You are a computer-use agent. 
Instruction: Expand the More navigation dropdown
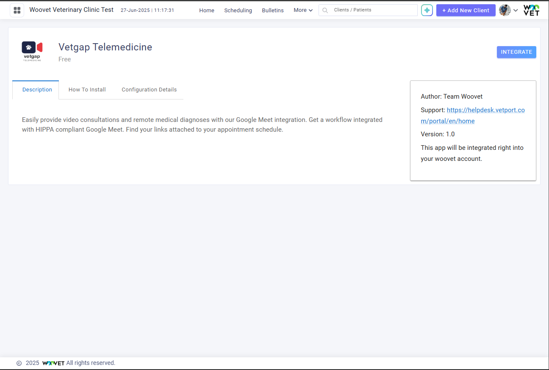click(303, 10)
